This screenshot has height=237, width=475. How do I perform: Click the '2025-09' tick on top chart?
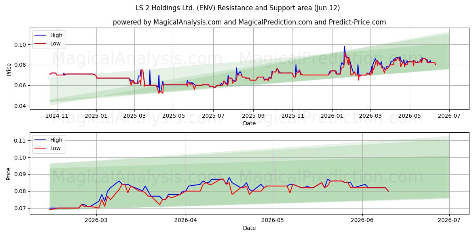[253, 116]
